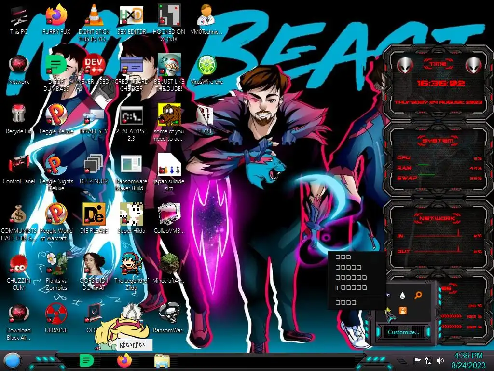Open File Explorer from the taskbar

click(162, 361)
